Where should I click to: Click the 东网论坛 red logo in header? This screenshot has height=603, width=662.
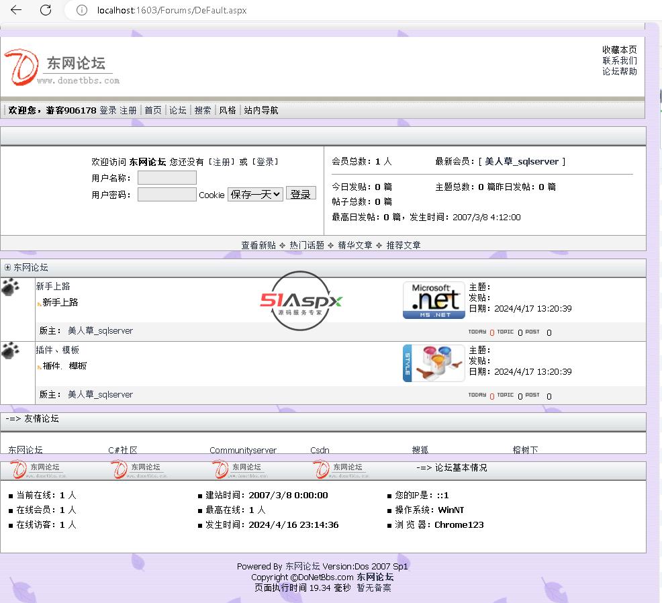62,67
